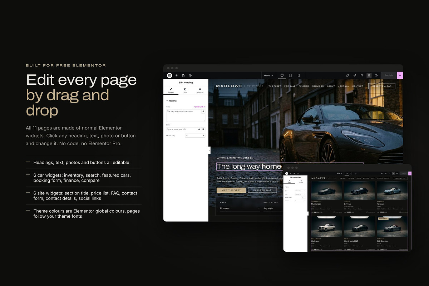Switch to mobile preview in main editor
The width and height of the screenshot is (429, 286).
point(299,75)
